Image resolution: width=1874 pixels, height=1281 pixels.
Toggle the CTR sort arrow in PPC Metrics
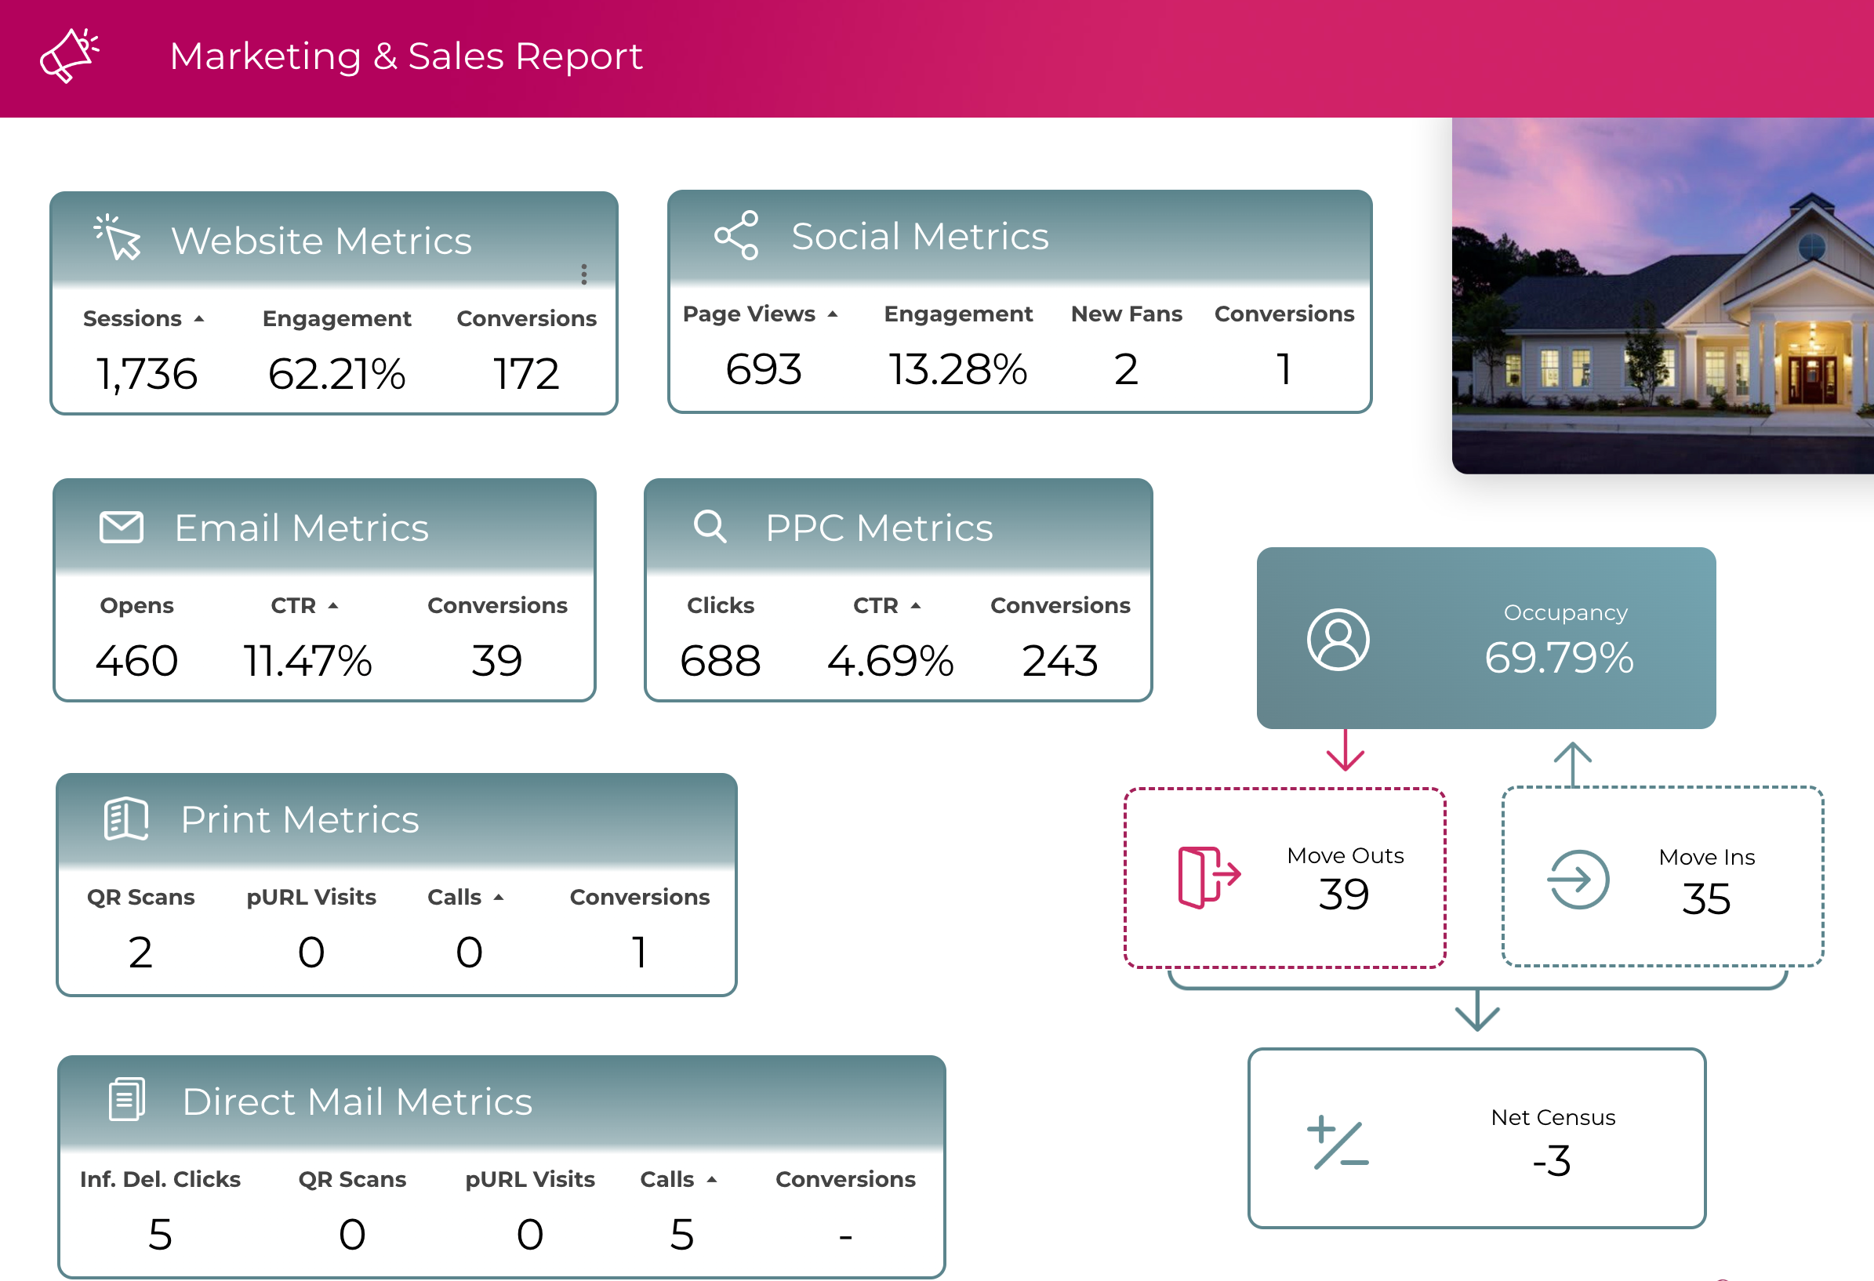tap(917, 604)
